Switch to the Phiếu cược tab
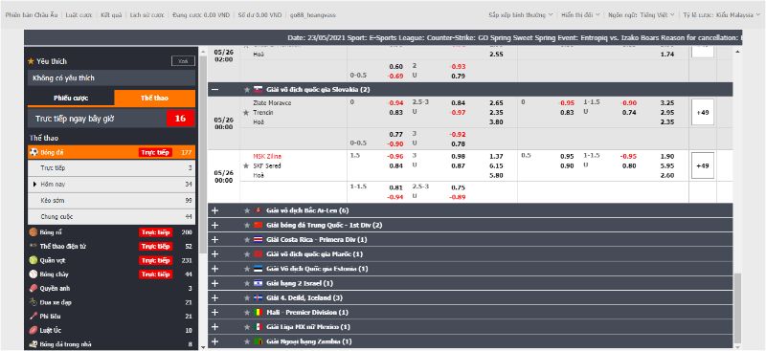Image resolution: width=766 pixels, height=351 pixels. point(71,99)
